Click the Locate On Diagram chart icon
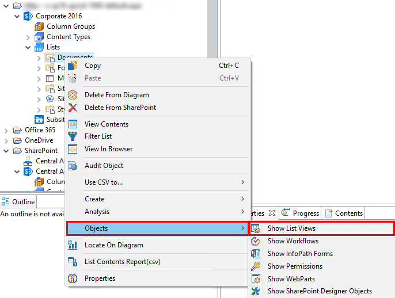 click(73, 245)
